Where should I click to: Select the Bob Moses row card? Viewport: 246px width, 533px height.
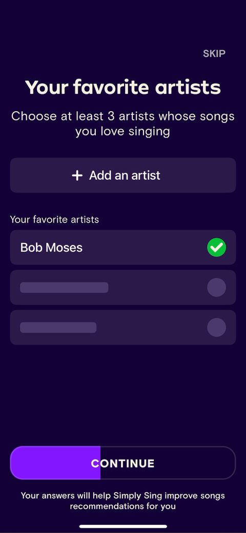click(123, 248)
